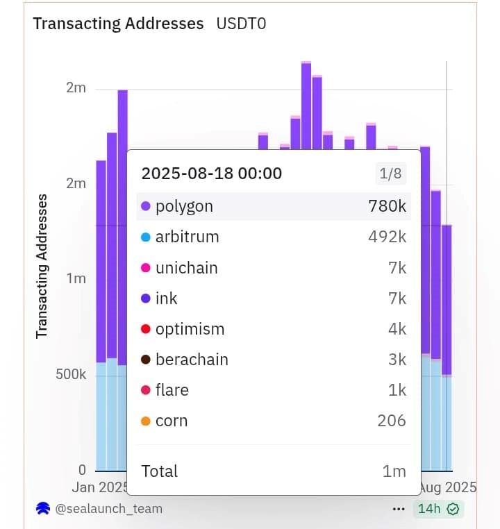Click the flare entry in tooltip
The width and height of the screenshot is (500, 529).
click(274, 390)
